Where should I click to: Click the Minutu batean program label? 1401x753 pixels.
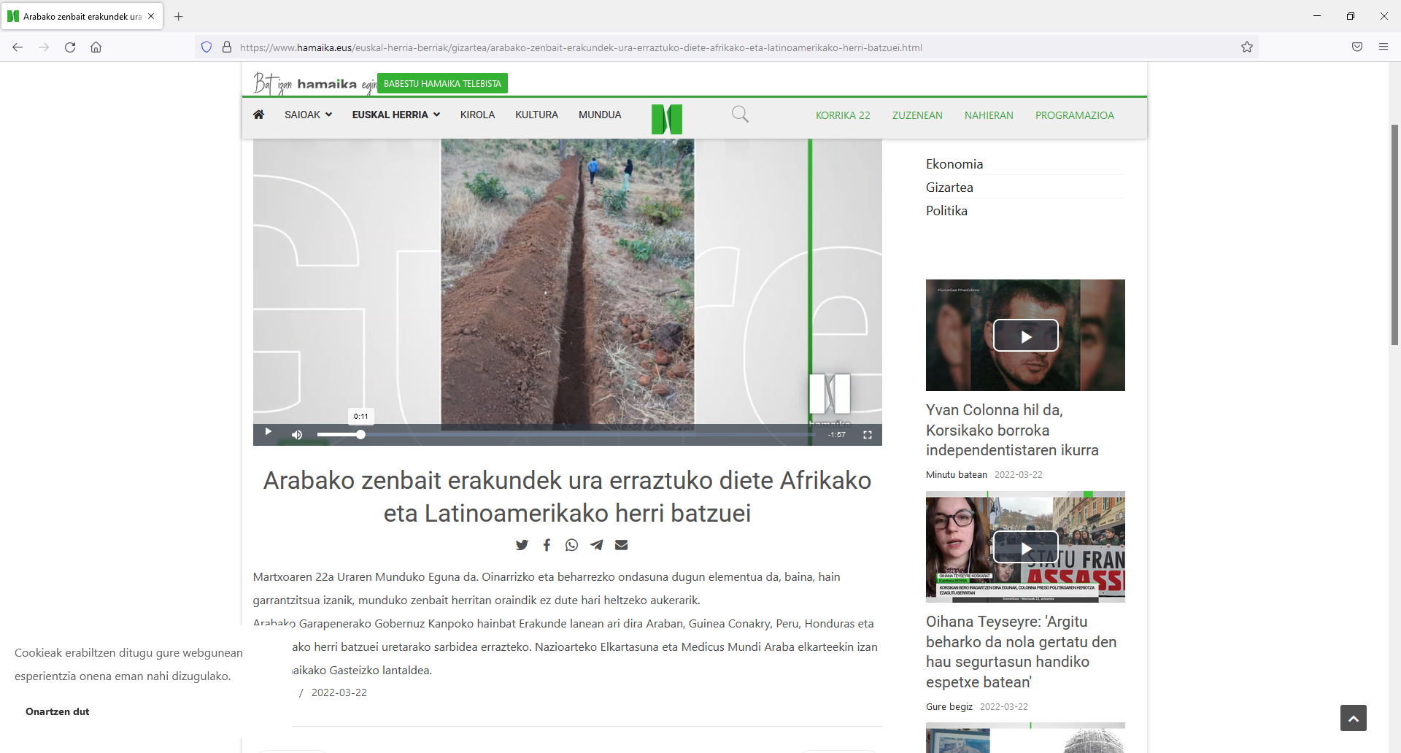(956, 475)
